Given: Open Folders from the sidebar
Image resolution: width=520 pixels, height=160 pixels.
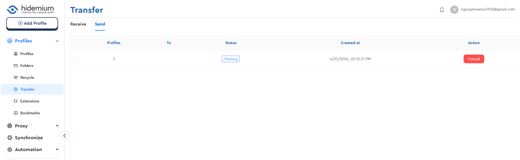Looking at the screenshot, I should (27, 66).
